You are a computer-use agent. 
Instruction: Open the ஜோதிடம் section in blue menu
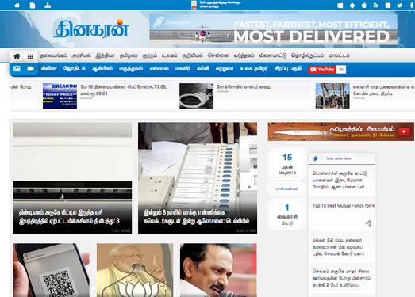[x=75, y=68]
